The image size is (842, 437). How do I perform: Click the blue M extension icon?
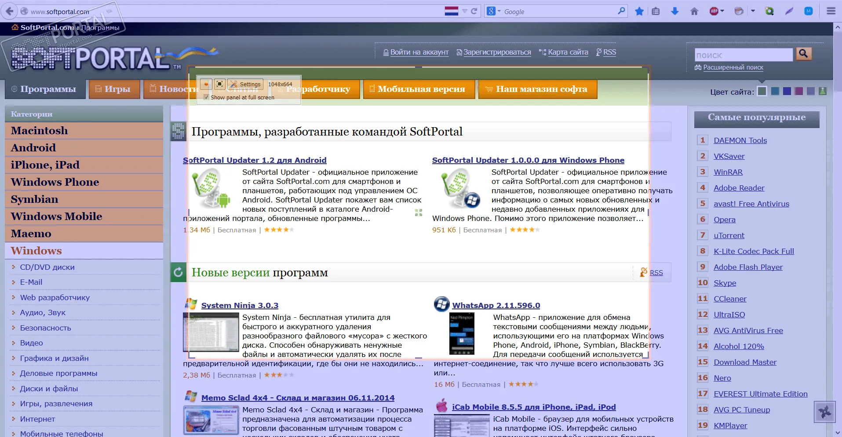point(808,11)
